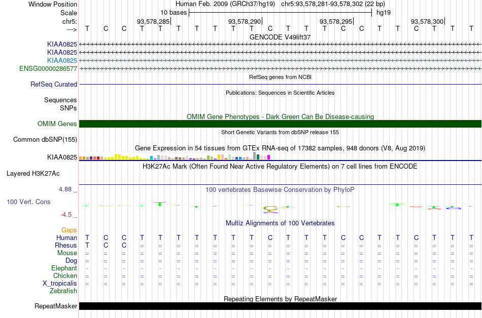Click the magenta bar ending the GTEx chart
The width and height of the screenshot is (482, 318).
(269, 157)
